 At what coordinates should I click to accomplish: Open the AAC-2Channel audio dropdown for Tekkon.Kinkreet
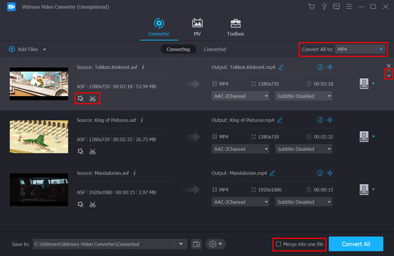click(x=240, y=96)
